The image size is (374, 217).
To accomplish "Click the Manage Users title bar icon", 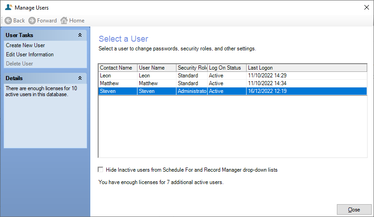I will 8,7.
